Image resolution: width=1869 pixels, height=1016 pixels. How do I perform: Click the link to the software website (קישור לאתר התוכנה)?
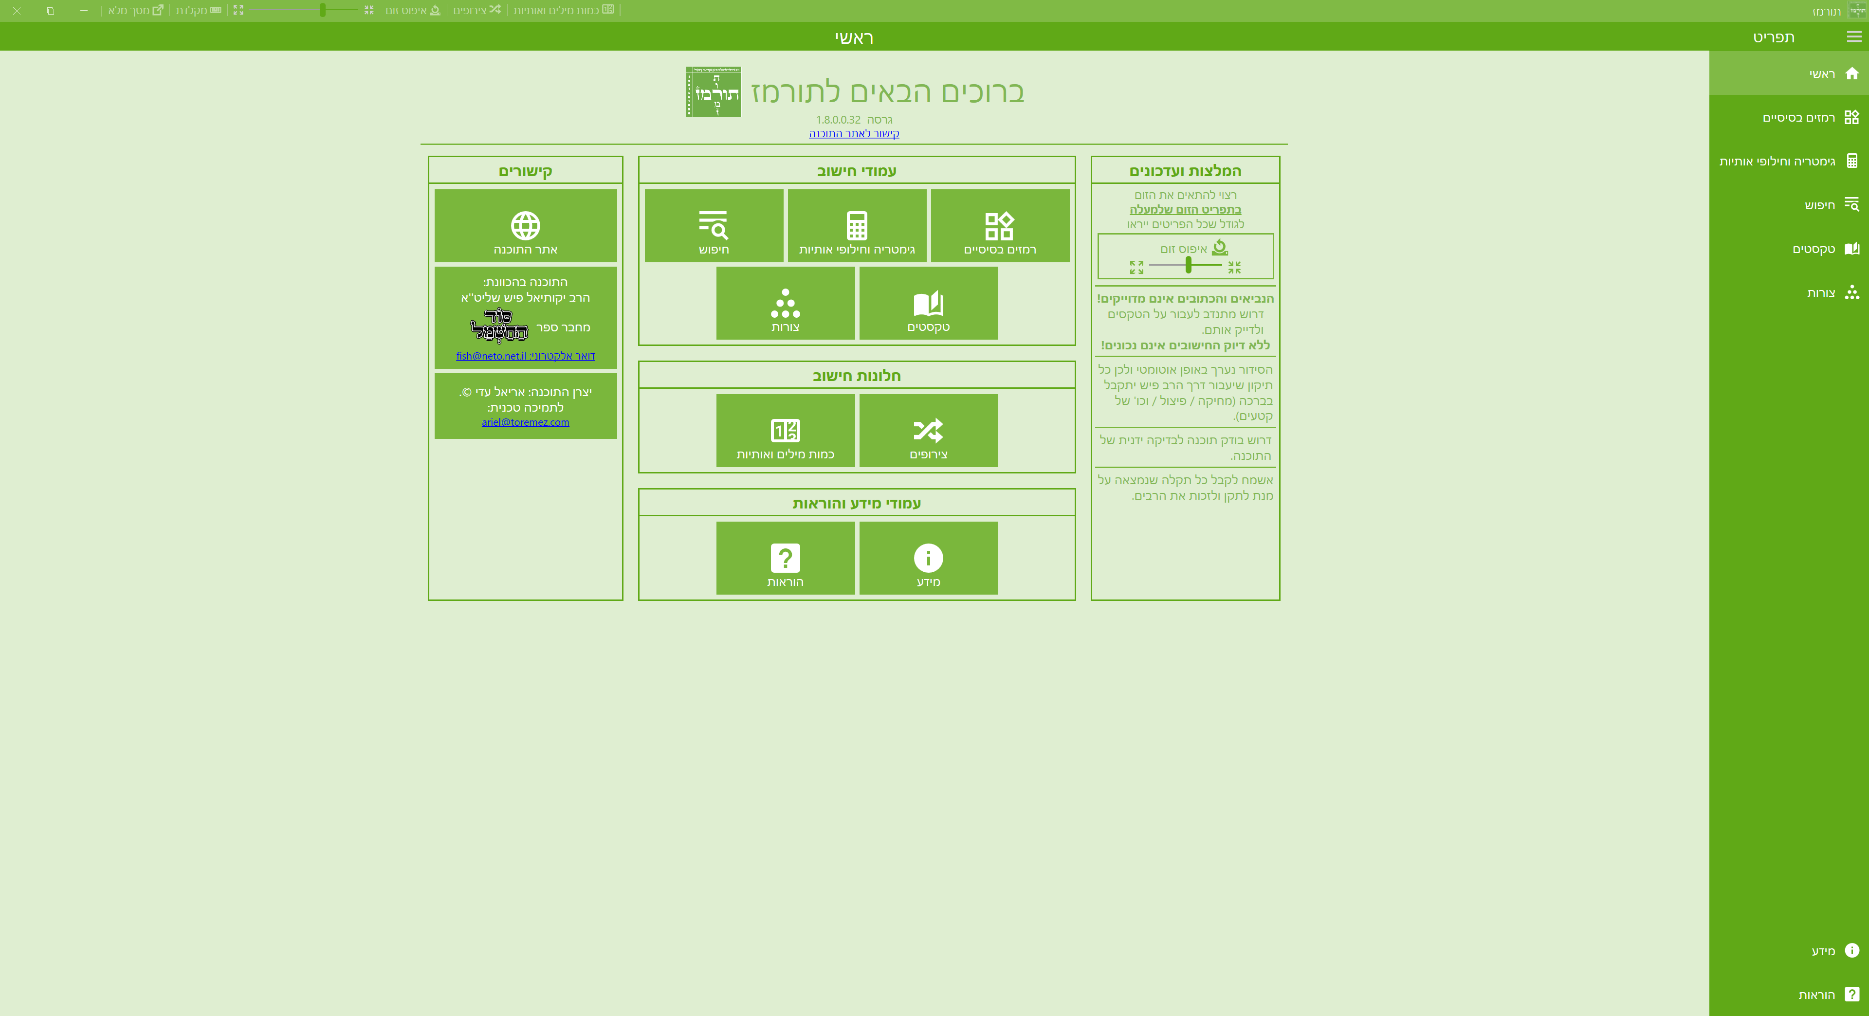(853, 133)
